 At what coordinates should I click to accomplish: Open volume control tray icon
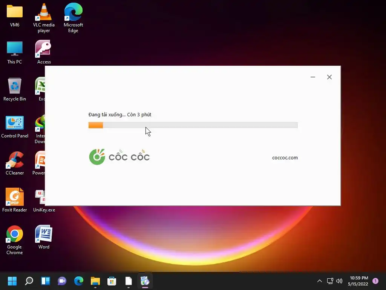click(339, 281)
